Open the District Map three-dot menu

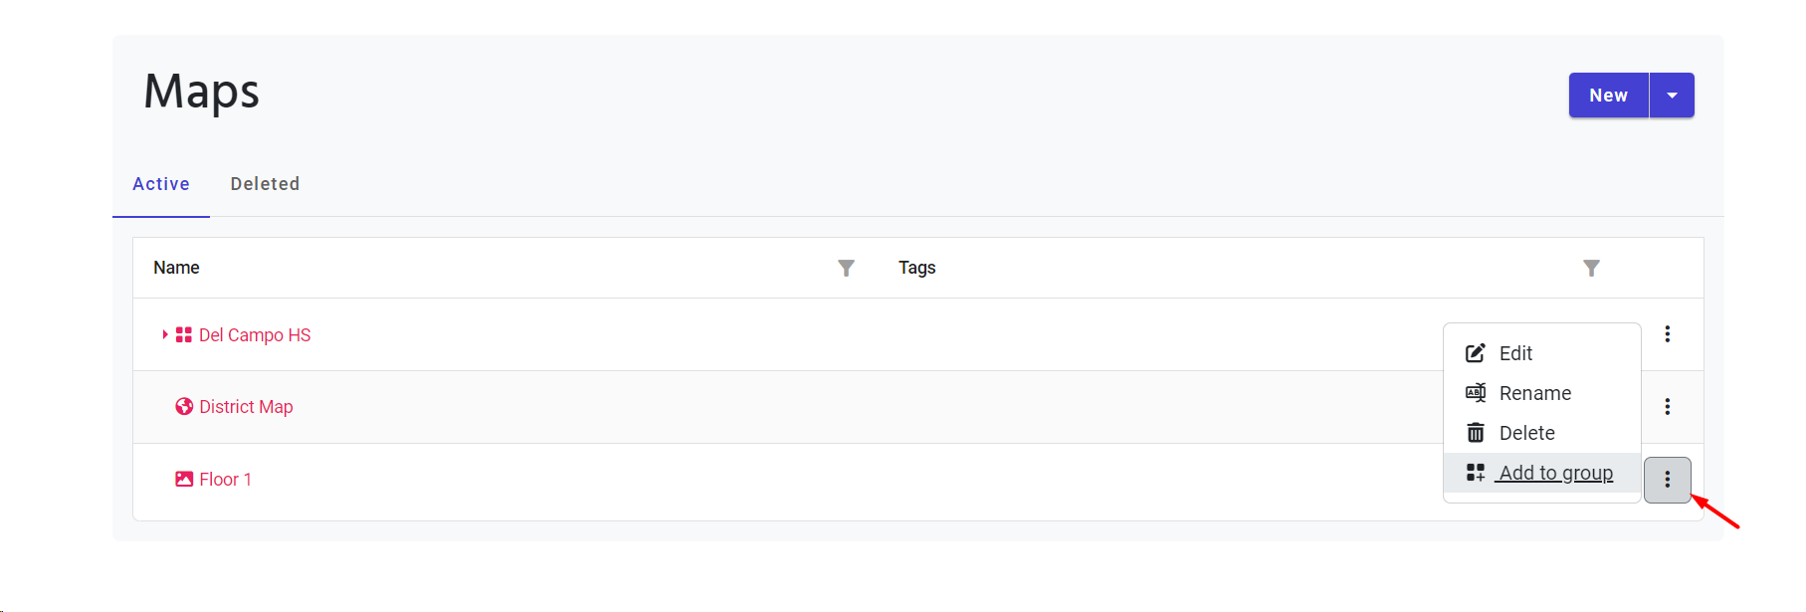pyautogui.click(x=1667, y=407)
